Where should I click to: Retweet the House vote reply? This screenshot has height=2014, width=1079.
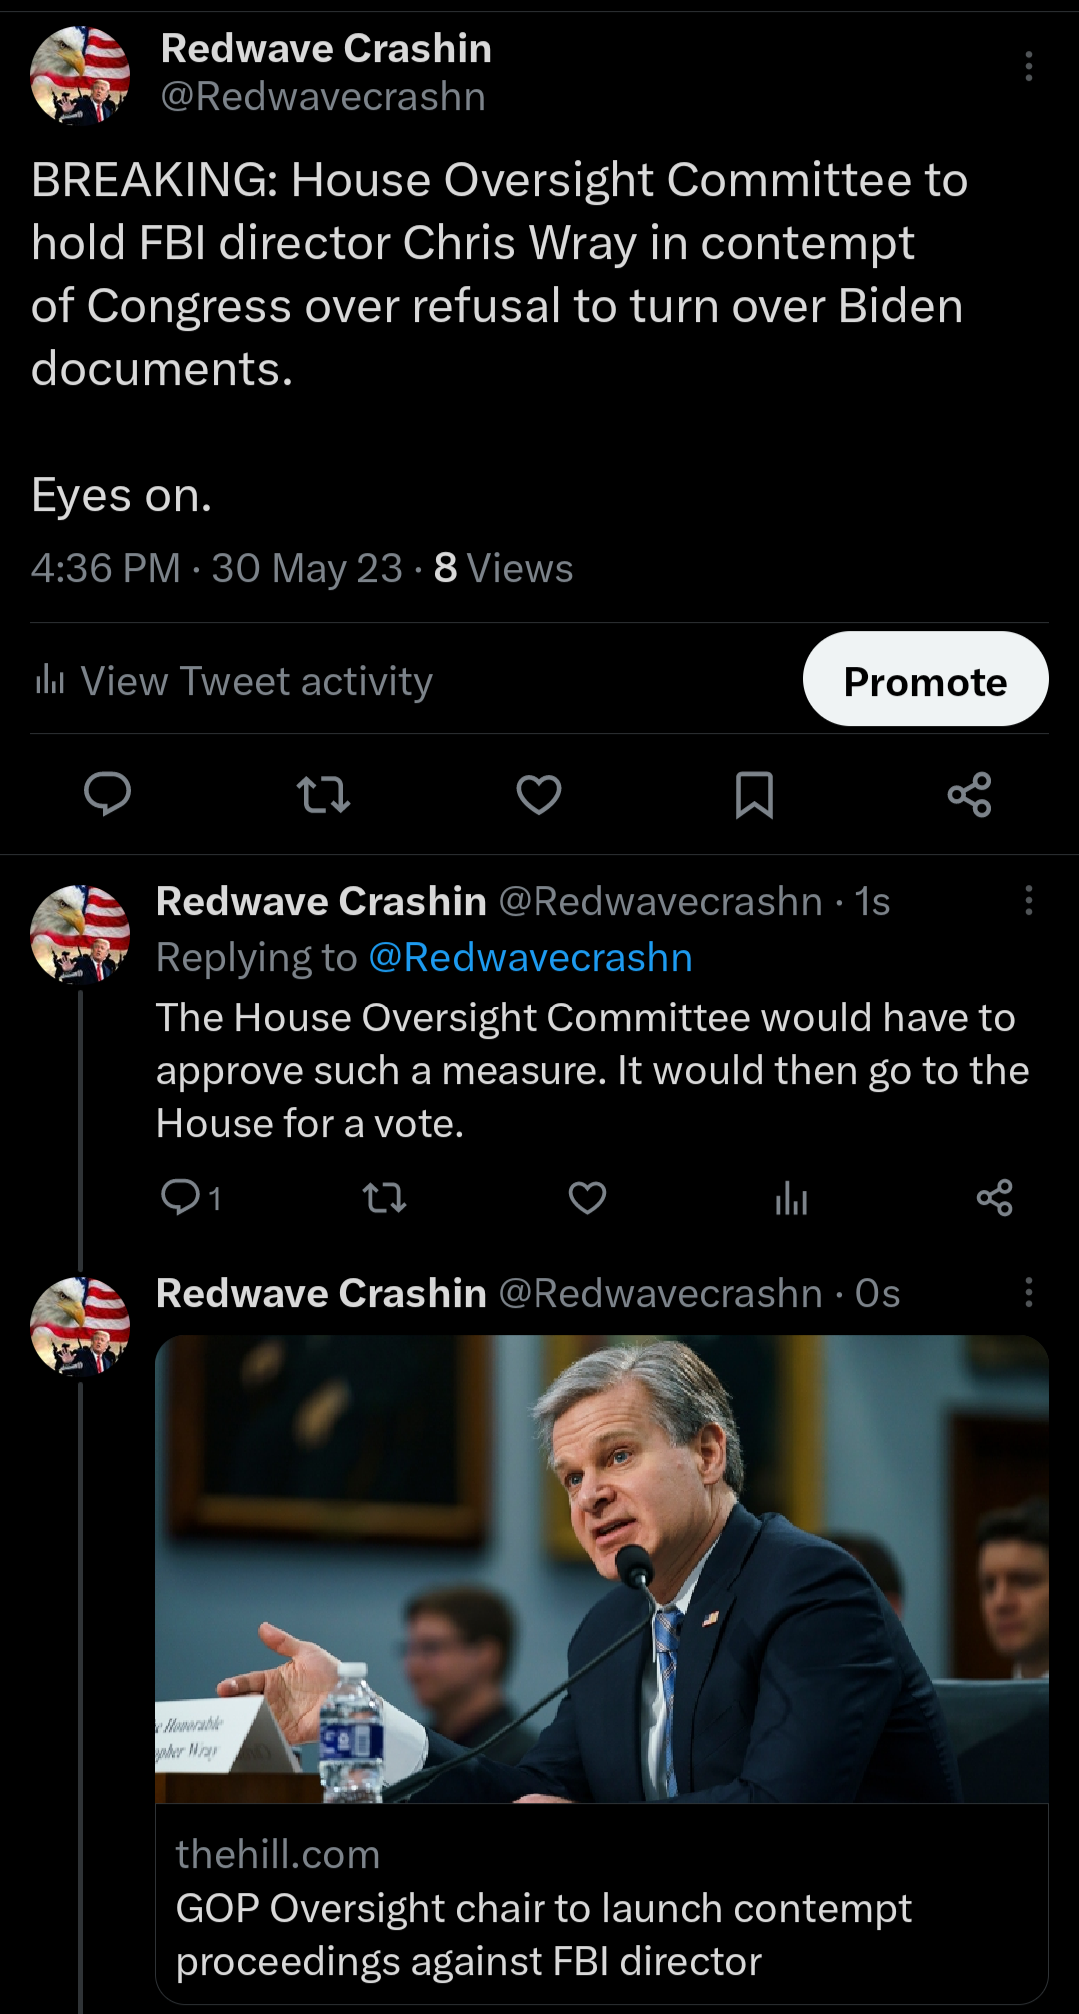tap(384, 1197)
